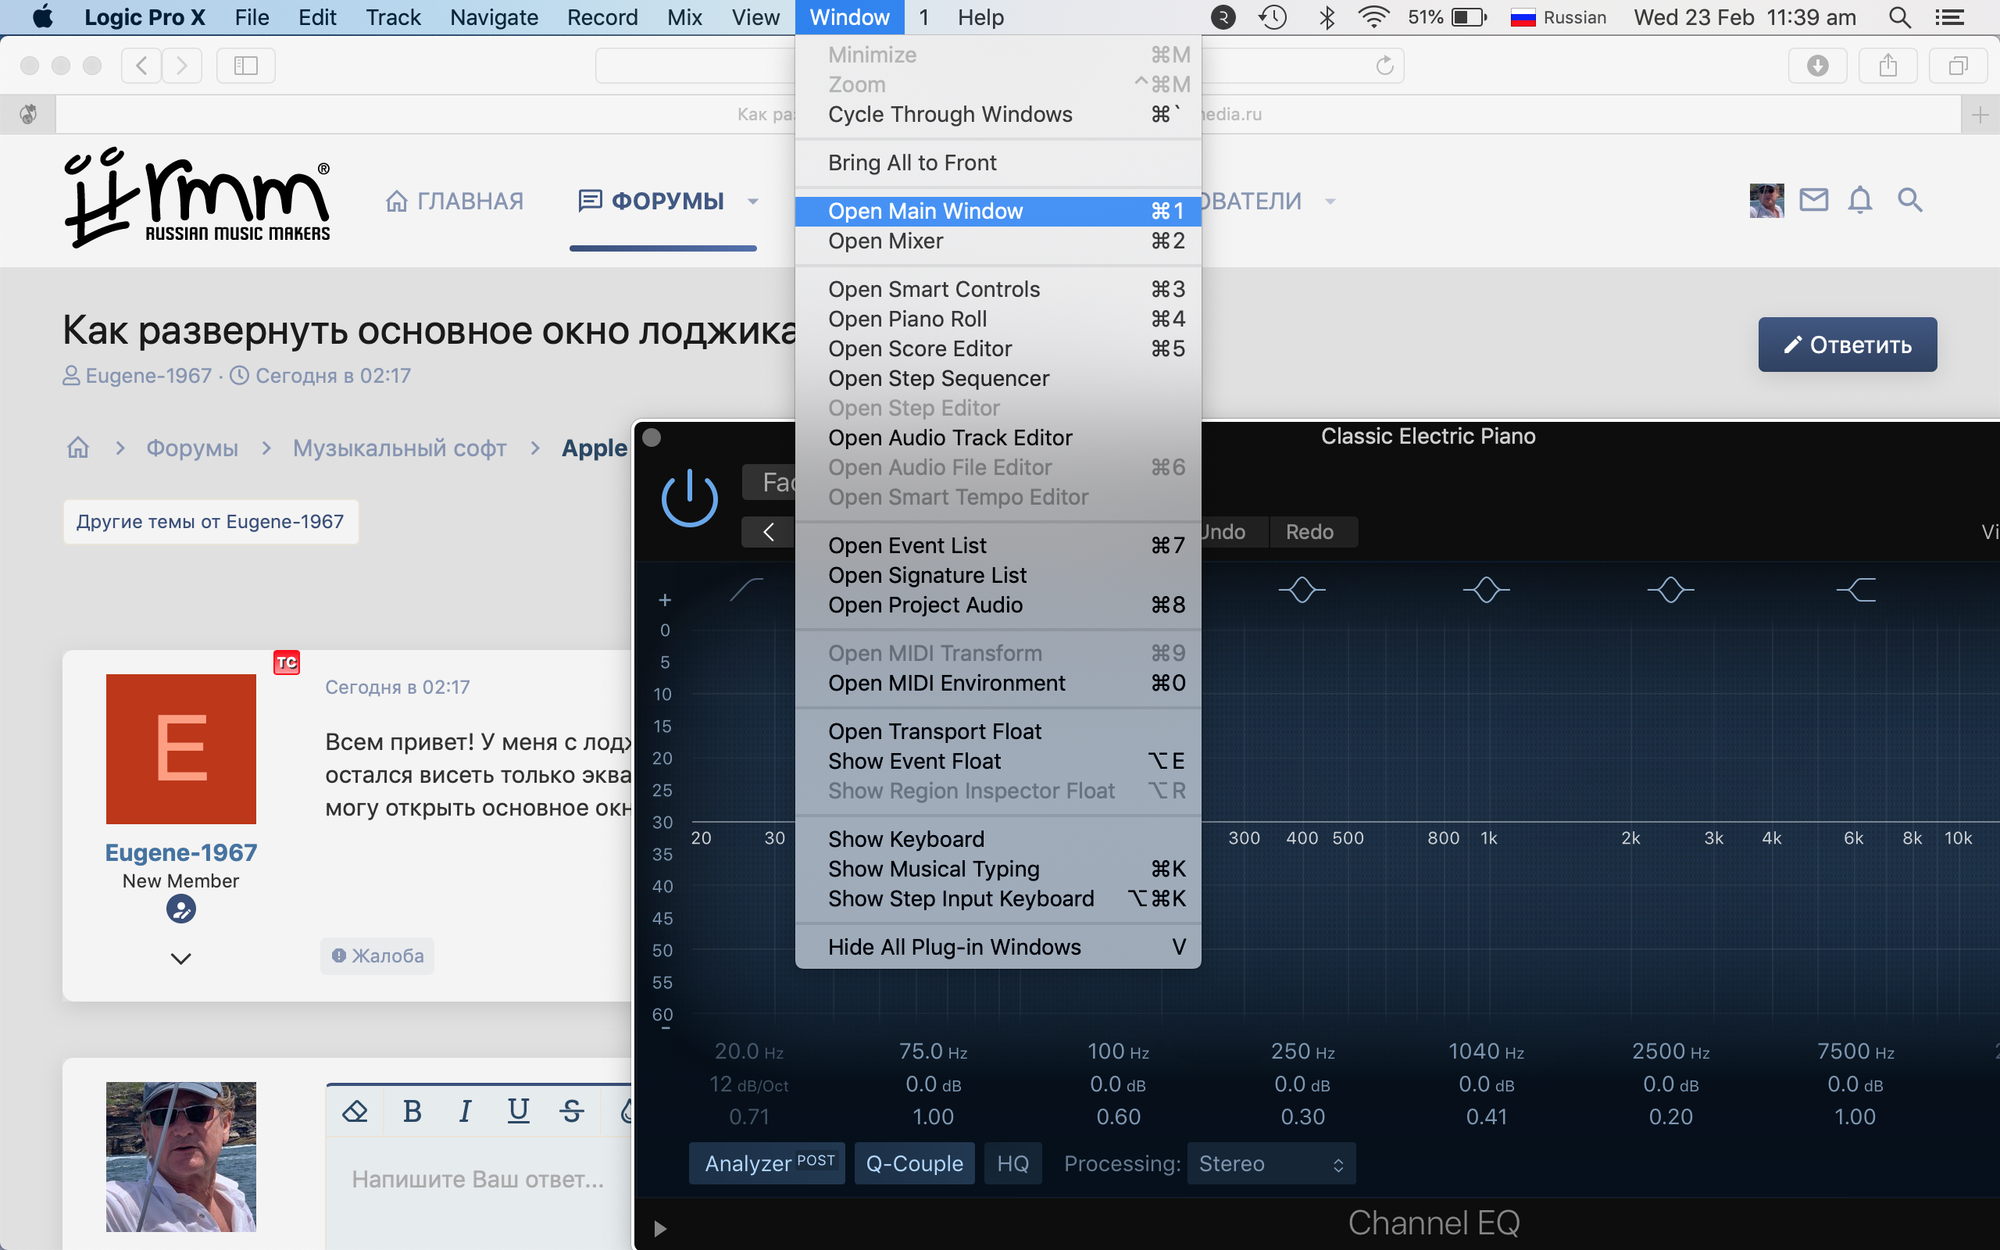Open forum notifications bell icon
Viewport: 2000px width, 1250px height.
click(1859, 200)
